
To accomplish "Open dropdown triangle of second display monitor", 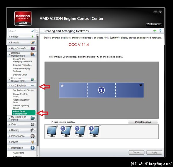I will pyautogui.click(x=72, y=126).
